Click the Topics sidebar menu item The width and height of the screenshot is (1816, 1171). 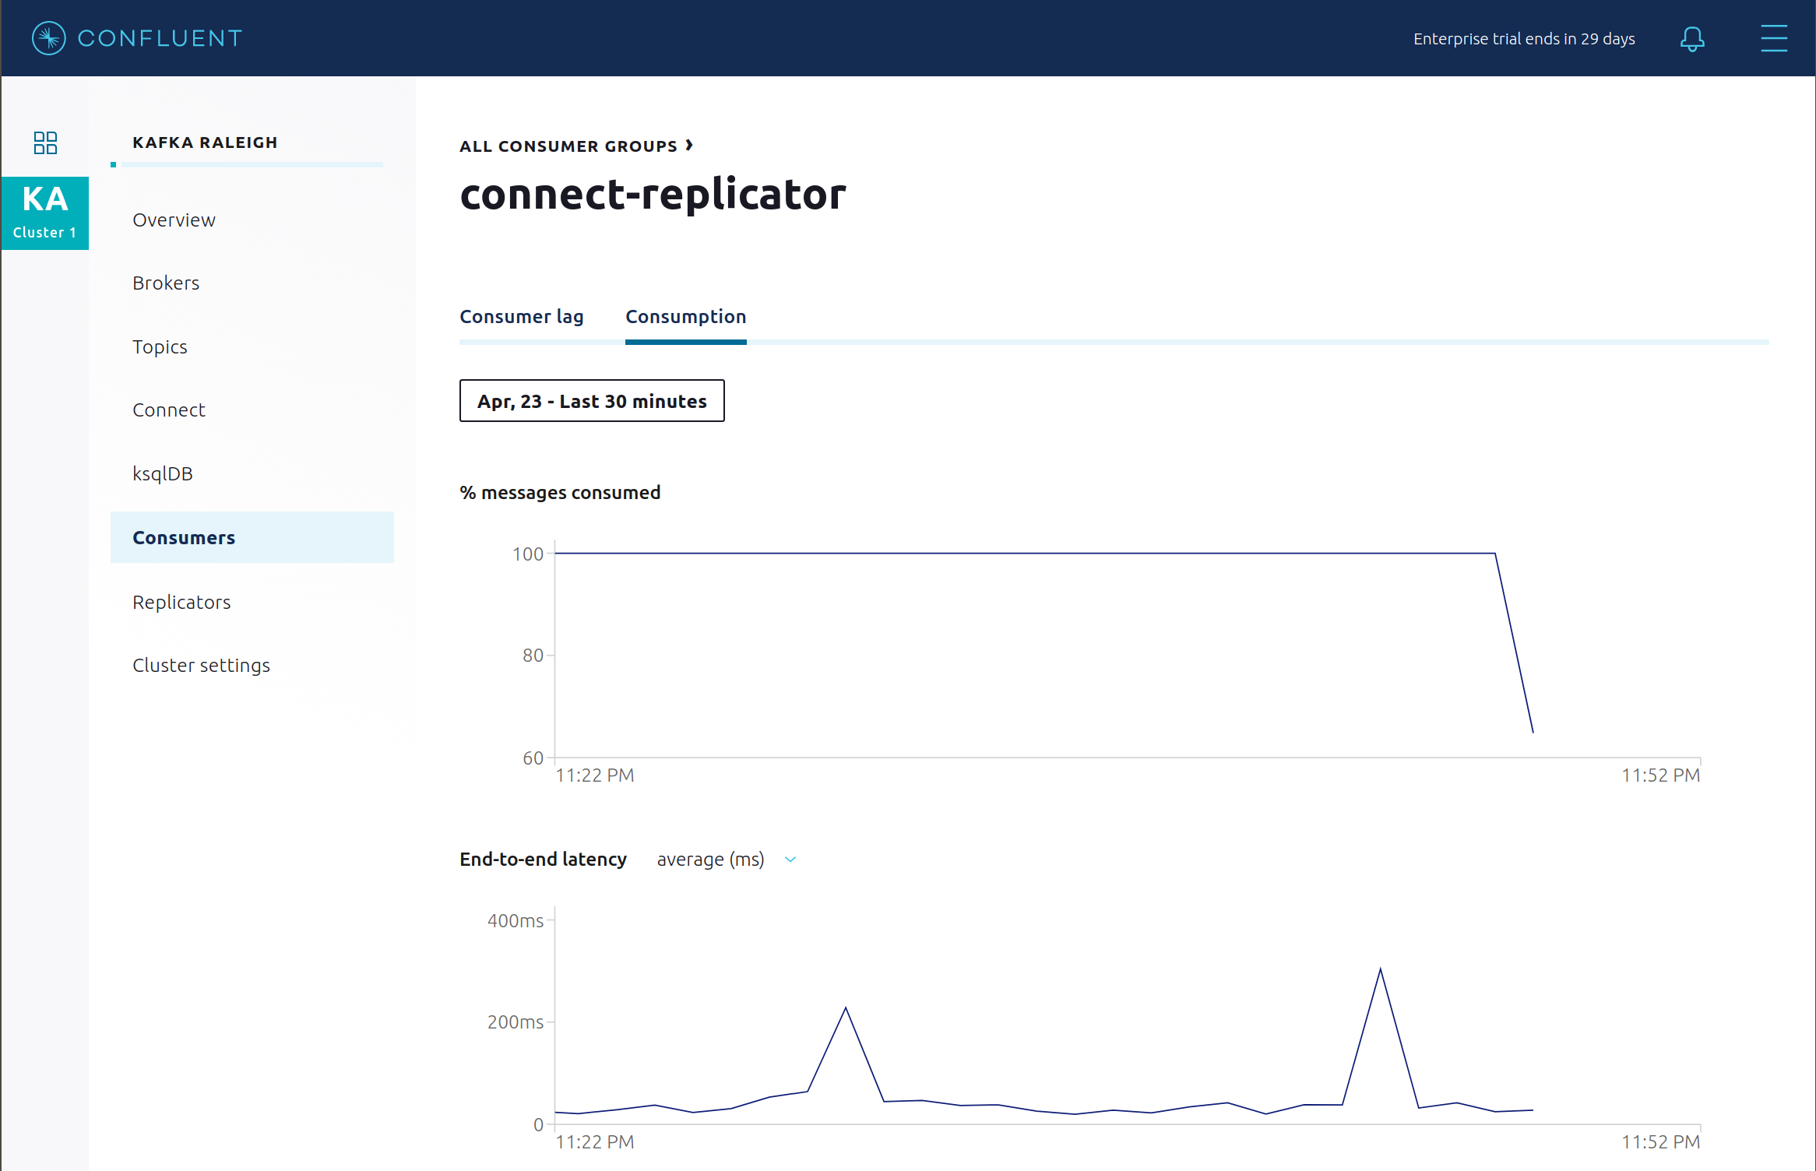[x=159, y=346]
